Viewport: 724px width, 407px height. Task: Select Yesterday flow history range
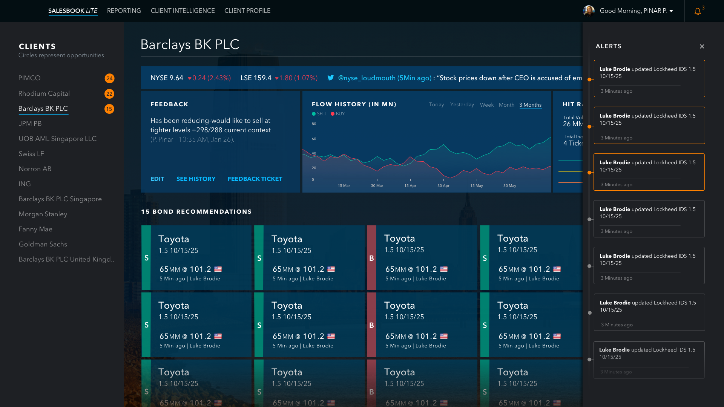point(462,105)
